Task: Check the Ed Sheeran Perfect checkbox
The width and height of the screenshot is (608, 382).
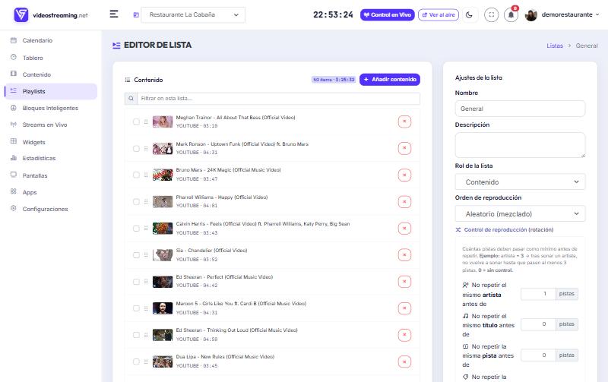Action: click(x=136, y=282)
